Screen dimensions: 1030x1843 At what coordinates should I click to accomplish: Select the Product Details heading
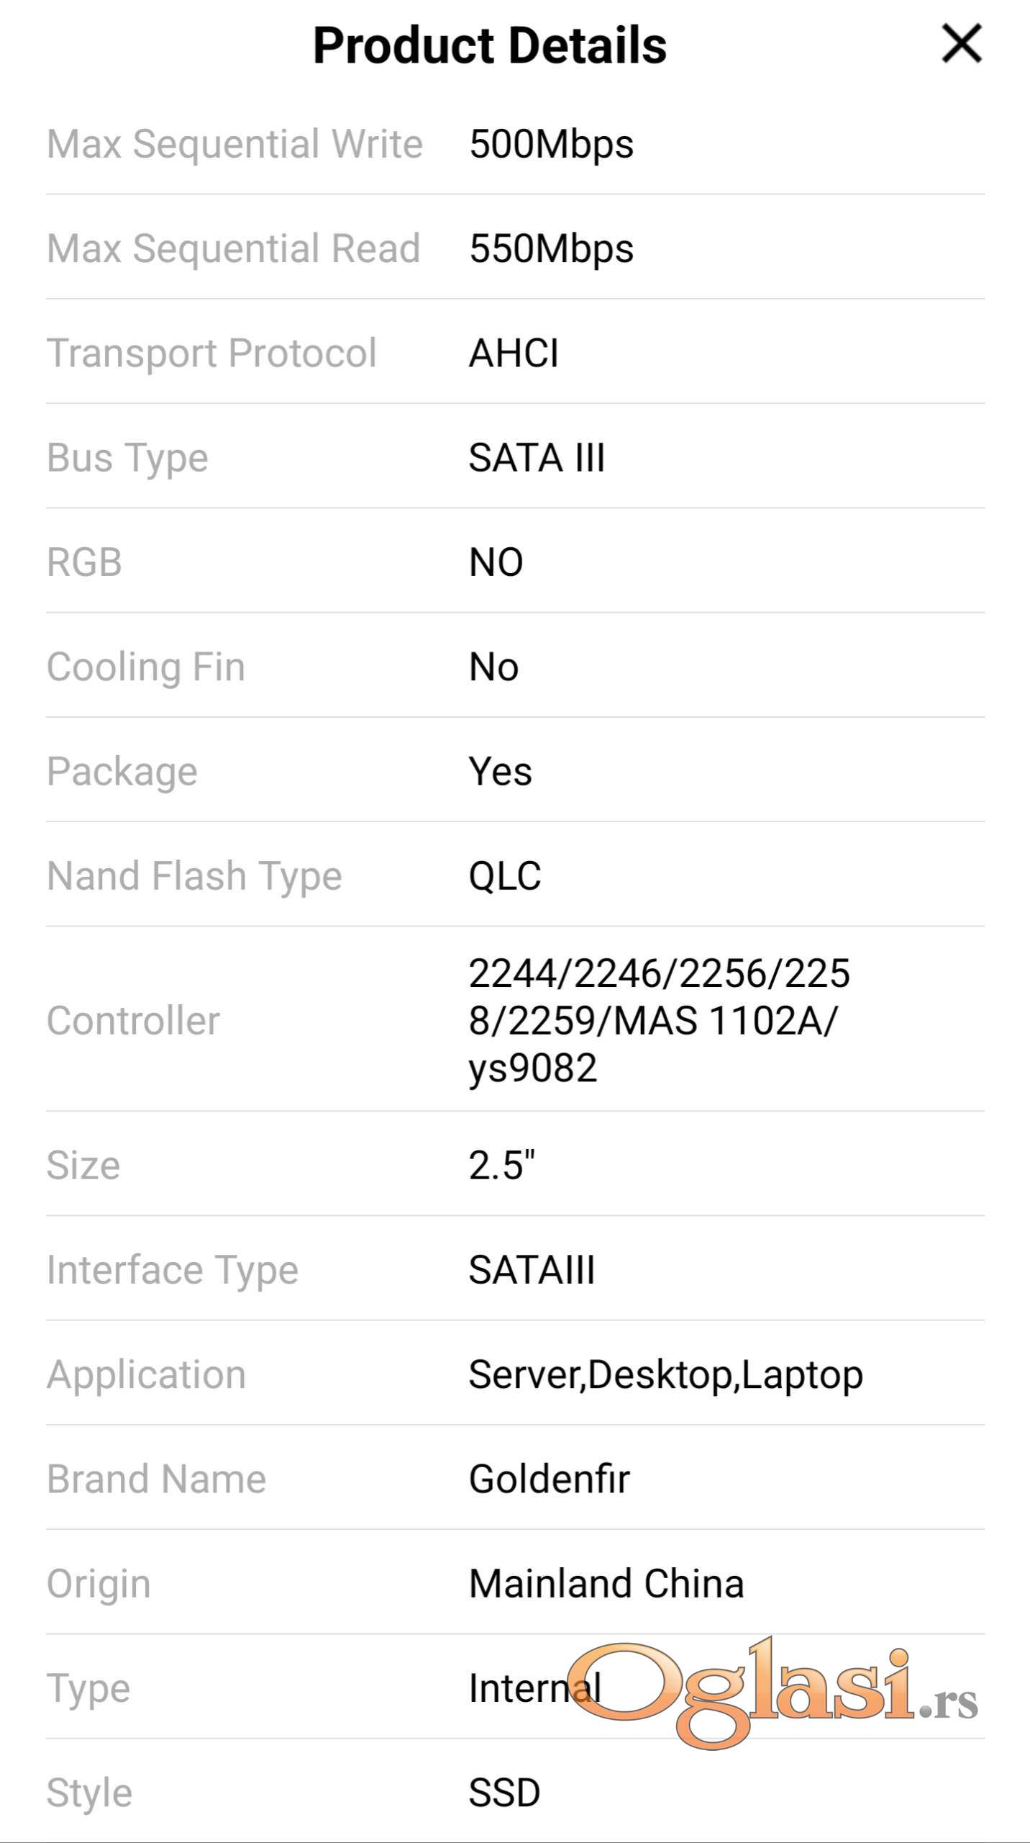pos(490,45)
